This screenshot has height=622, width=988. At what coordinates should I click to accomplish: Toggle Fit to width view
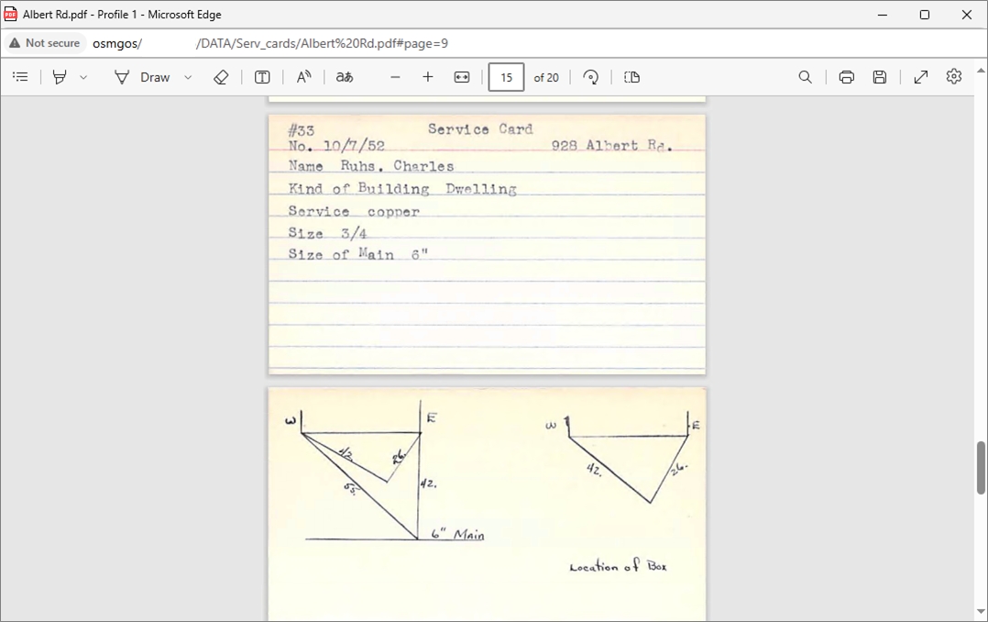462,77
